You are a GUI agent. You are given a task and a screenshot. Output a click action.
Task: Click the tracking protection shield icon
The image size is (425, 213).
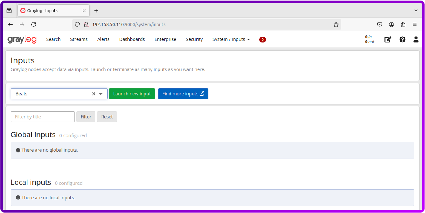click(x=77, y=24)
